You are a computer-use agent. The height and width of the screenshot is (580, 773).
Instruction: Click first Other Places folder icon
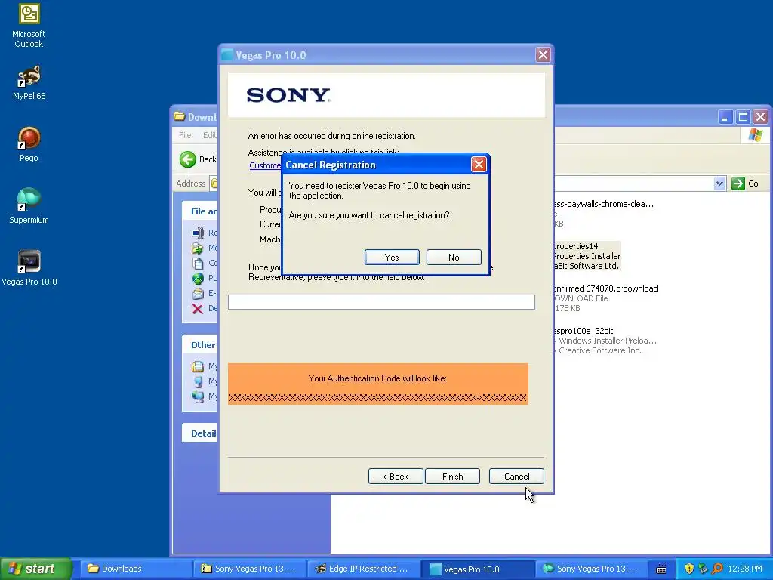[198, 366]
